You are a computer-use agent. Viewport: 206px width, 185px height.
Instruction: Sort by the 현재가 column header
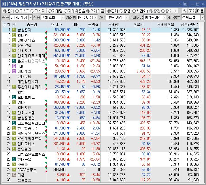pos(56,24)
